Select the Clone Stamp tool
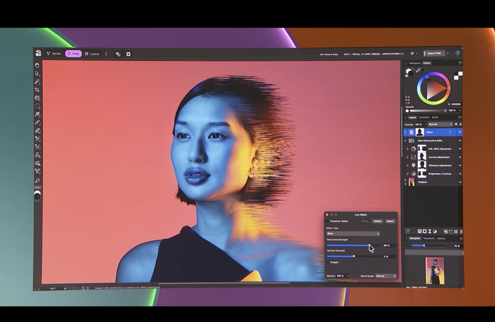This screenshot has height=322, width=495. (37, 155)
